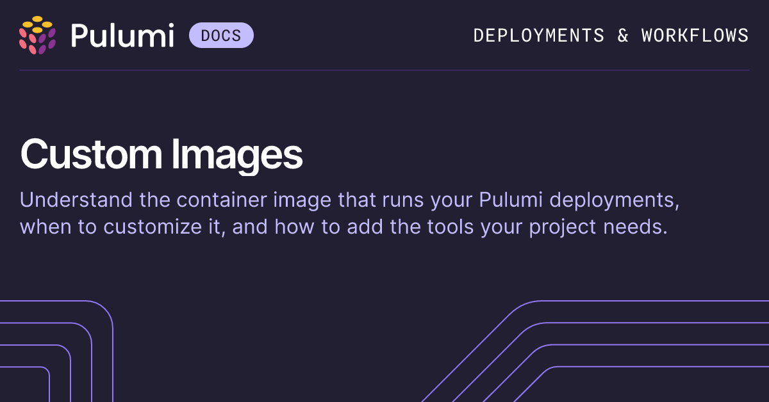
Task: Click the Pulumi logo icon
Action: (x=38, y=35)
